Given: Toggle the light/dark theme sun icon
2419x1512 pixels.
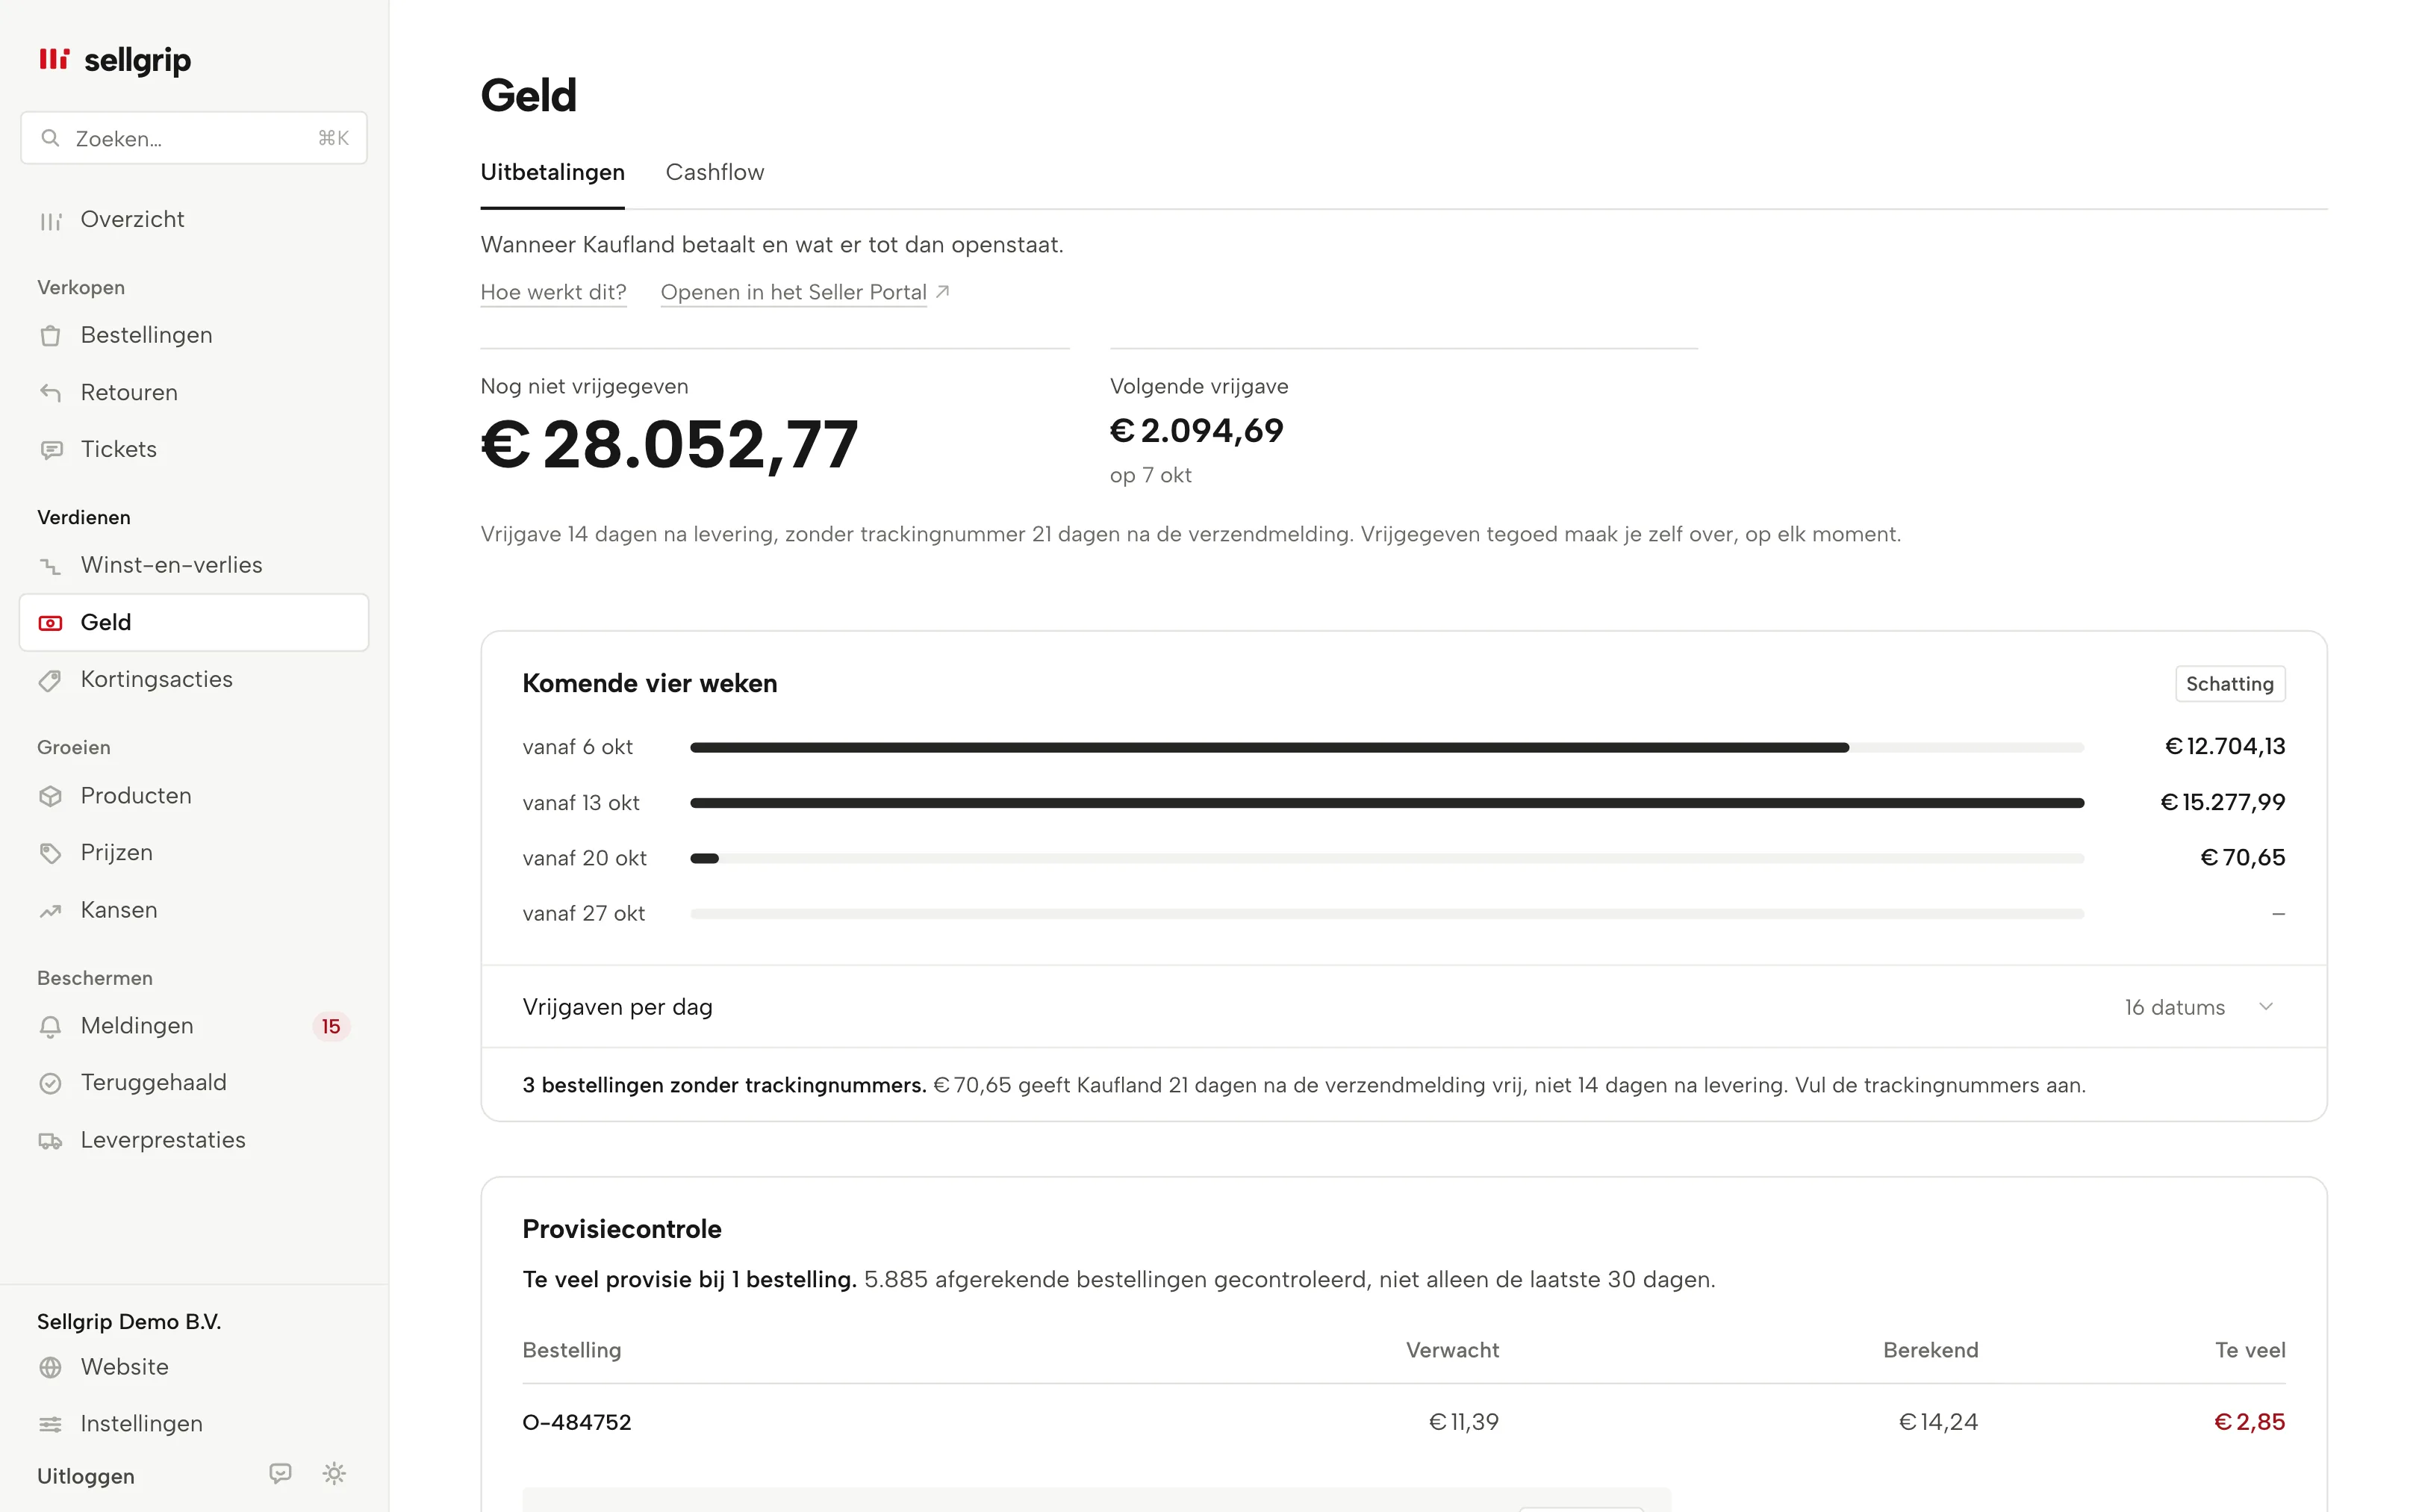Looking at the screenshot, I should coord(334,1473).
